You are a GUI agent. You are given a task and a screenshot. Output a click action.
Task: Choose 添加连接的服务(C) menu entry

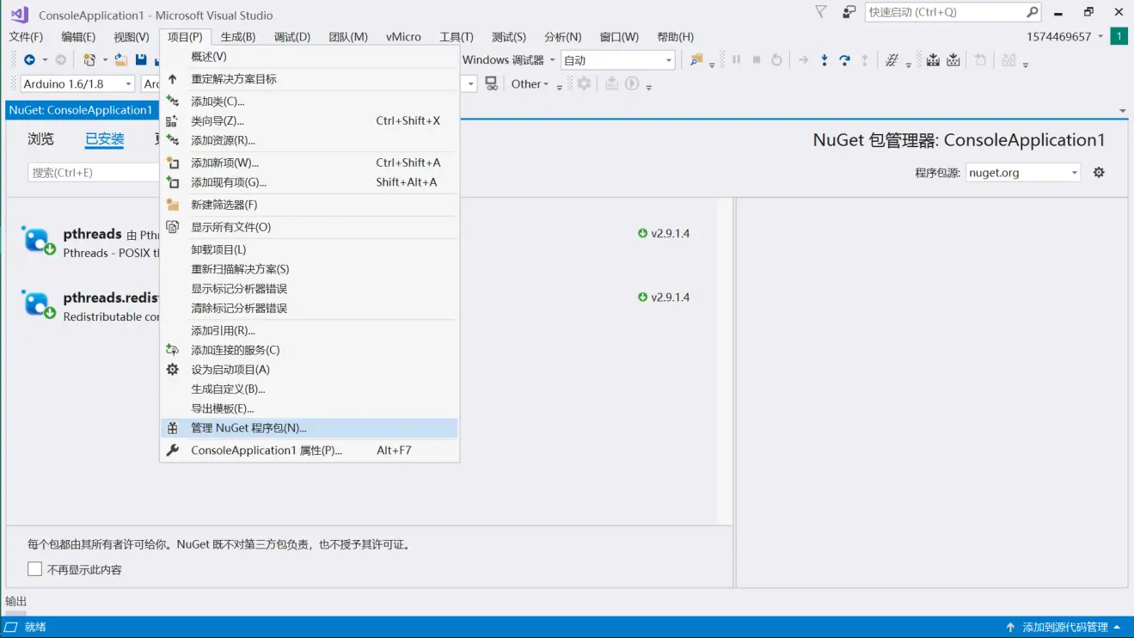click(310, 350)
